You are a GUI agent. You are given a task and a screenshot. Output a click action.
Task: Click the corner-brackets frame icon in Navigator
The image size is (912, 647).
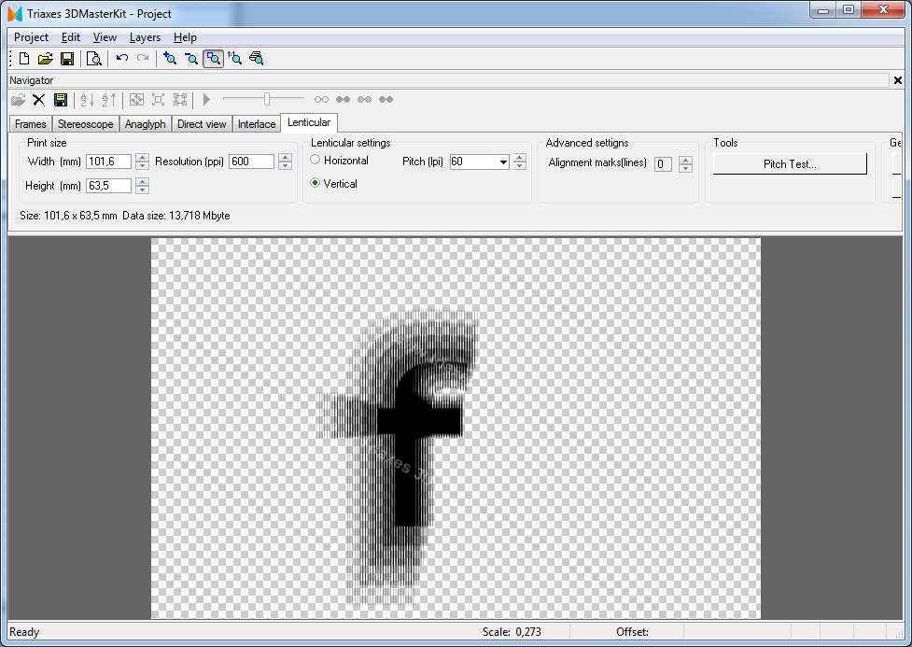tap(158, 100)
